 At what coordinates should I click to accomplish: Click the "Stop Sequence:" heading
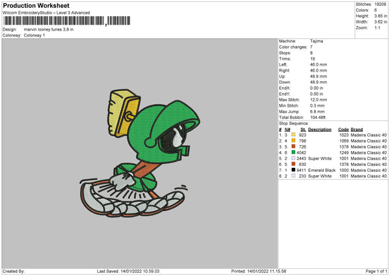tap(294, 124)
